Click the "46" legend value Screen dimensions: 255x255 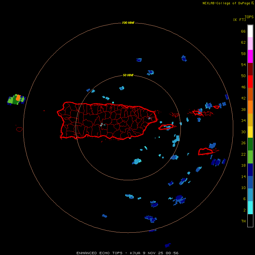click(243, 87)
